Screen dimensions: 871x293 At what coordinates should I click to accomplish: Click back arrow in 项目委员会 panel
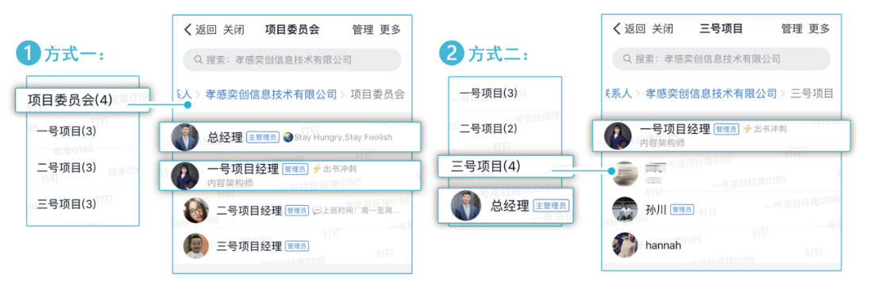187,29
